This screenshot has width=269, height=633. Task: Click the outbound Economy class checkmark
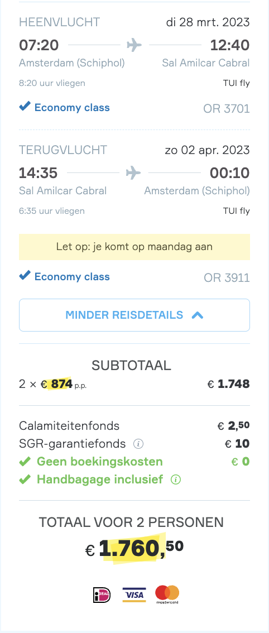pos(25,107)
